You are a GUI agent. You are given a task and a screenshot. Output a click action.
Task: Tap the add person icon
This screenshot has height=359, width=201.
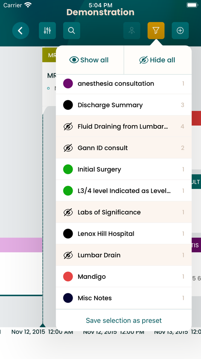coord(132,31)
